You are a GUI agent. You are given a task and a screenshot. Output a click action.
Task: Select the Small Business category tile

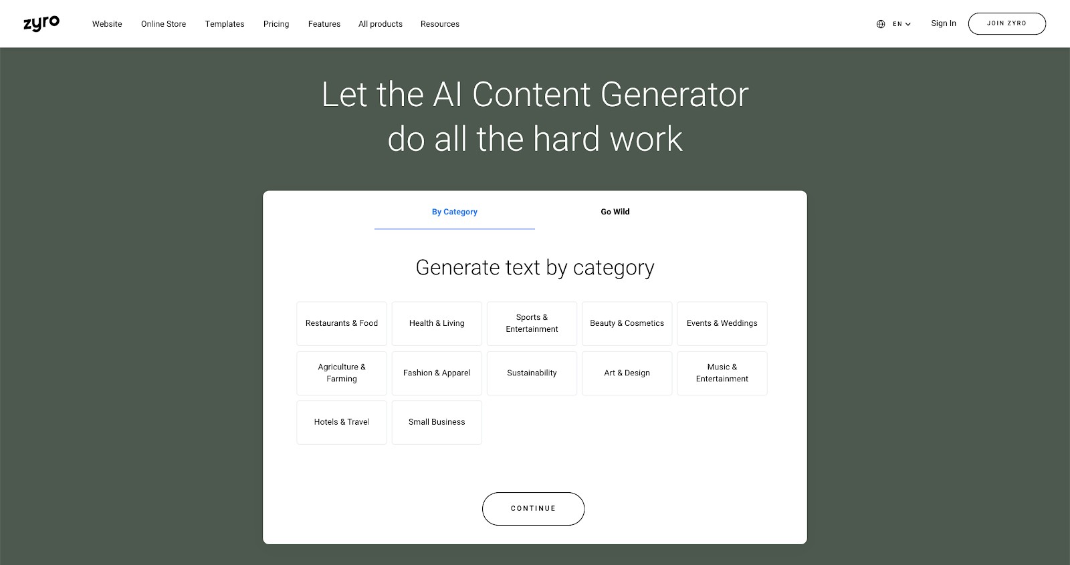pos(437,422)
